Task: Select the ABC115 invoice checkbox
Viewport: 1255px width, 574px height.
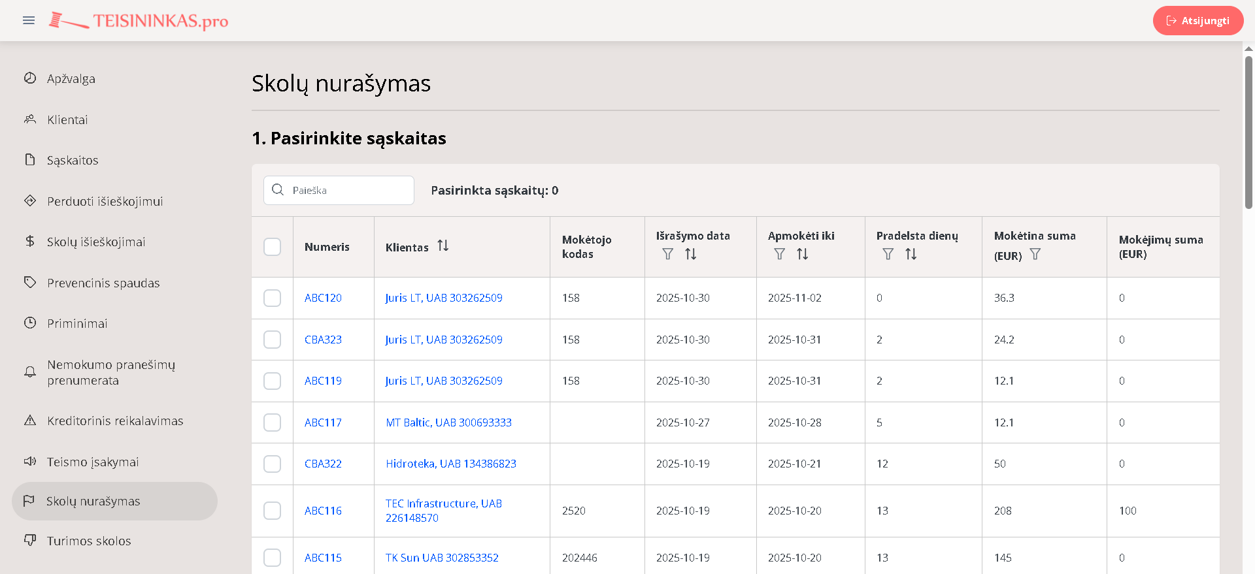Action: click(x=273, y=558)
